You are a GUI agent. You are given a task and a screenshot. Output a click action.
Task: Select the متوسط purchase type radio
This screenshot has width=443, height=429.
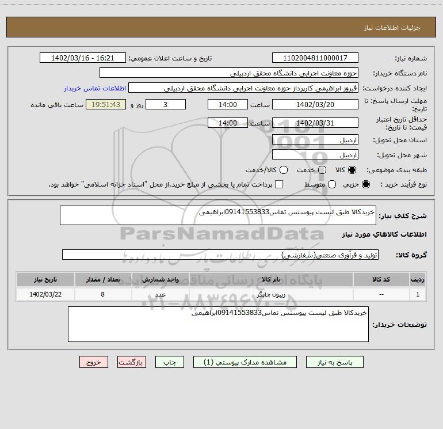click(x=332, y=184)
